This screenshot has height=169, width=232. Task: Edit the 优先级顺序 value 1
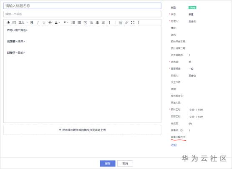[x=189, y=55]
